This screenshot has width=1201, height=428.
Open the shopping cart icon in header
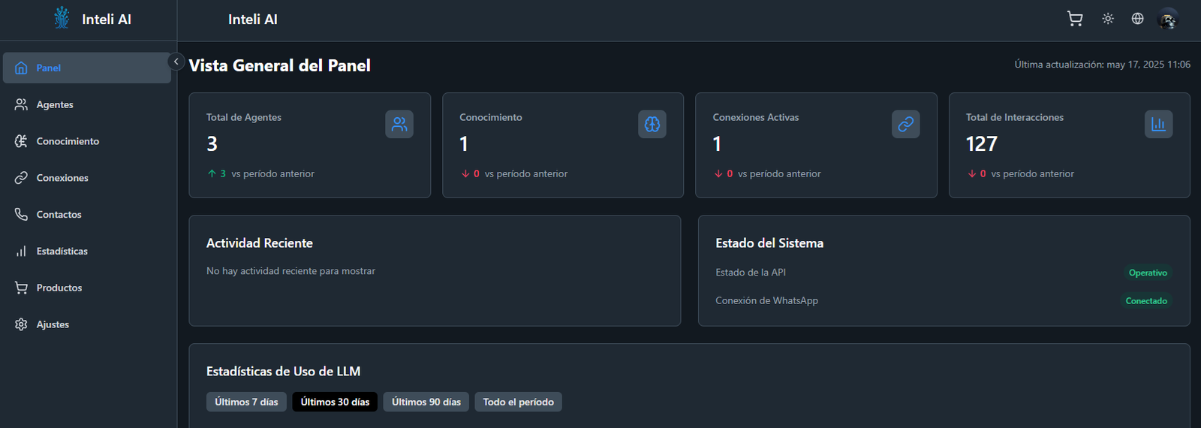click(x=1075, y=19)
